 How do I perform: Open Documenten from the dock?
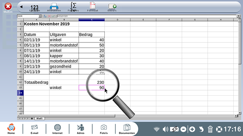point(127,129)
